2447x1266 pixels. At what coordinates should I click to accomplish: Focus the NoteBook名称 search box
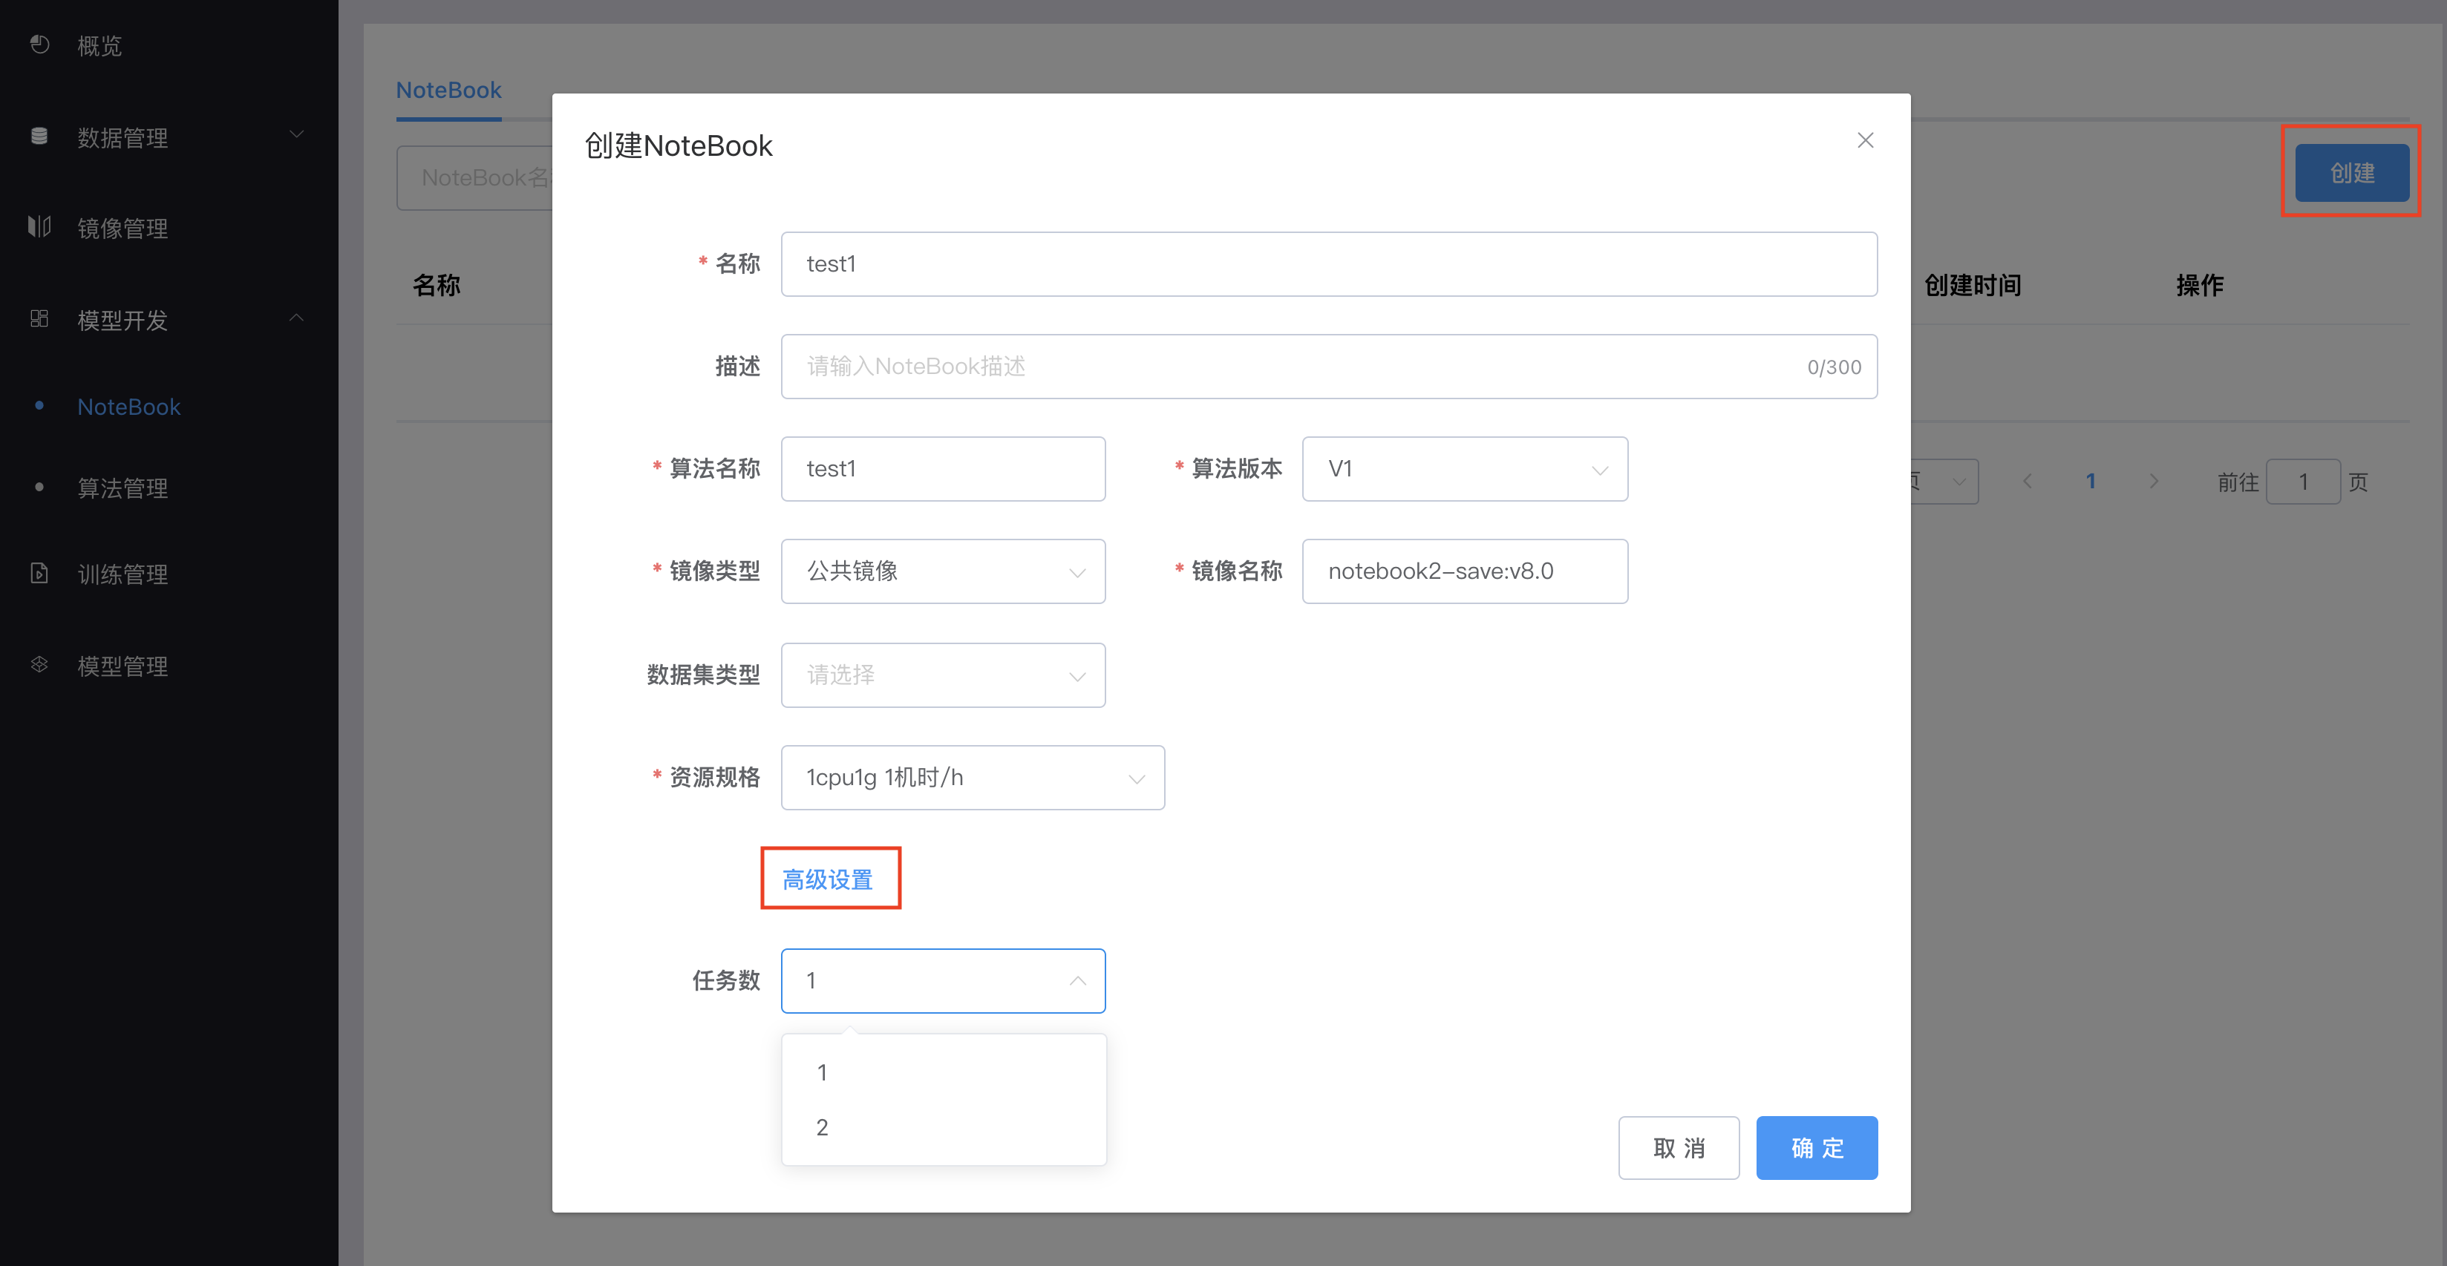474,177
